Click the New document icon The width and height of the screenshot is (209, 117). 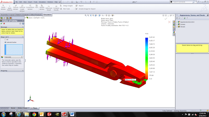tap(63, 2)
